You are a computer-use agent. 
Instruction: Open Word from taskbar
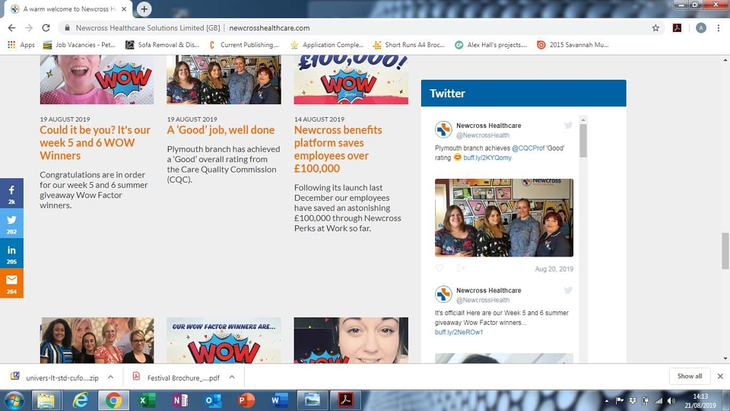(x=279, y=400)
